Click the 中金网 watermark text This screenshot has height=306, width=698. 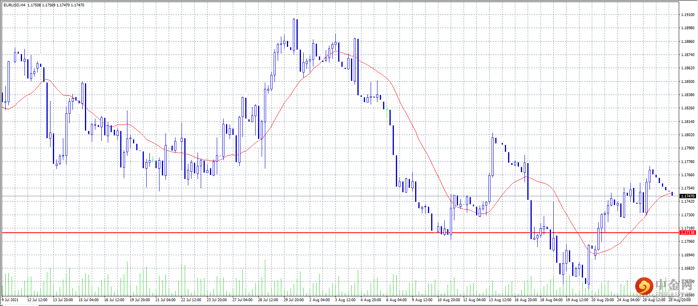(674, 285)
